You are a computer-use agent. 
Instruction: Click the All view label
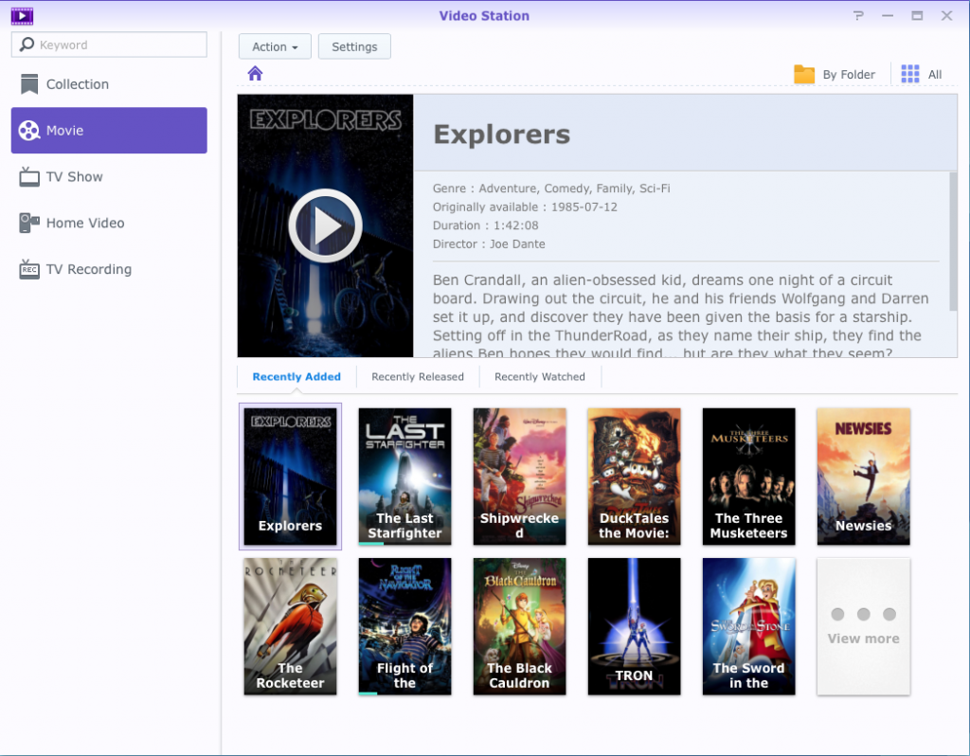tap(935, 75)
